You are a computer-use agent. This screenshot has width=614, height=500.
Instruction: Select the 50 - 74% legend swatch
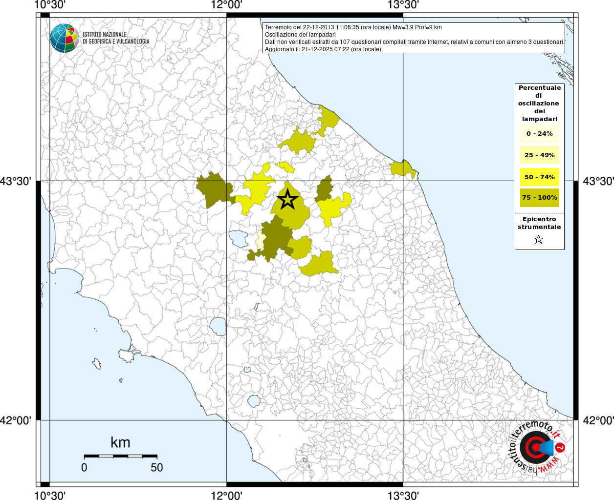tap(540, 177)
